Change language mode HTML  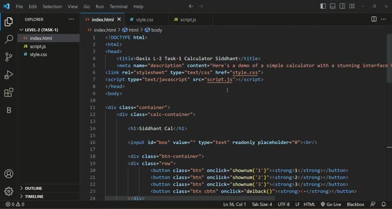[309, 204]
